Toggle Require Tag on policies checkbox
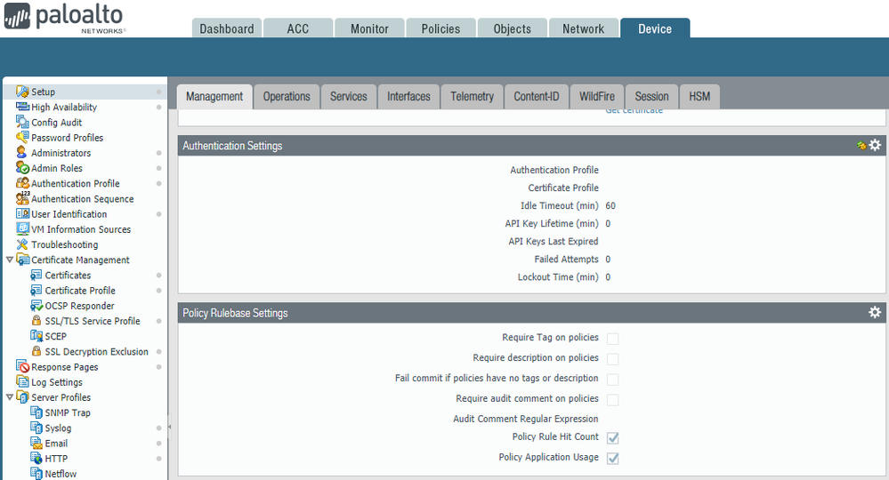The image size is (889, 480). coord(613,339)
